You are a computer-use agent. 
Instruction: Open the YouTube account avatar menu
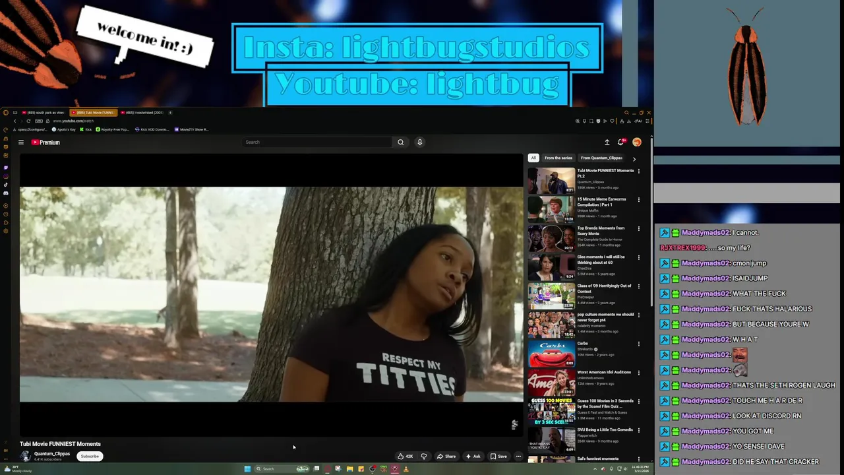637,142
